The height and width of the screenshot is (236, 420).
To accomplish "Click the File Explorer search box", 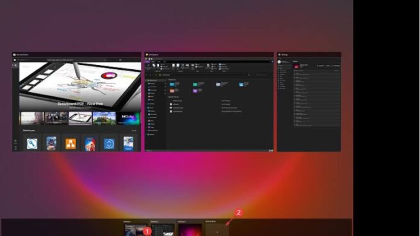I will pos(262,75).
